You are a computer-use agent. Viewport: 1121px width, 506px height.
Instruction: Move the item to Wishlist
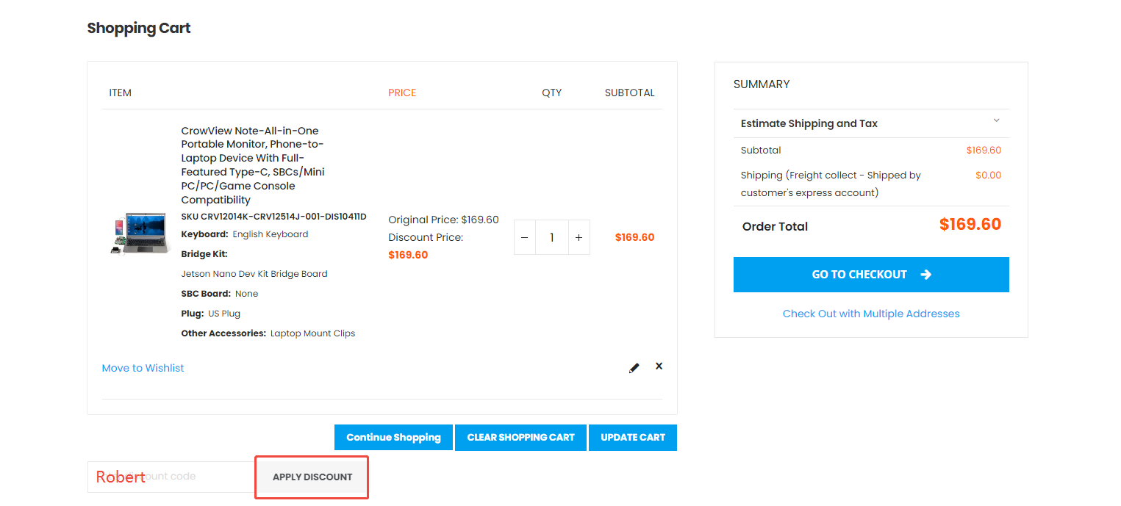[143, 368]
